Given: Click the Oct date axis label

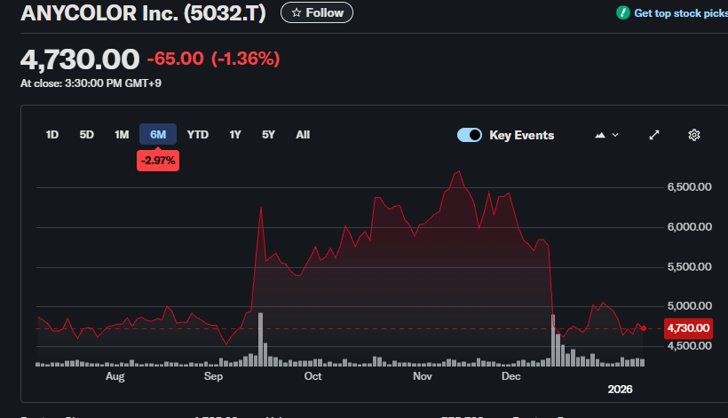Looking at the screenshot, I should click(313, 376).
